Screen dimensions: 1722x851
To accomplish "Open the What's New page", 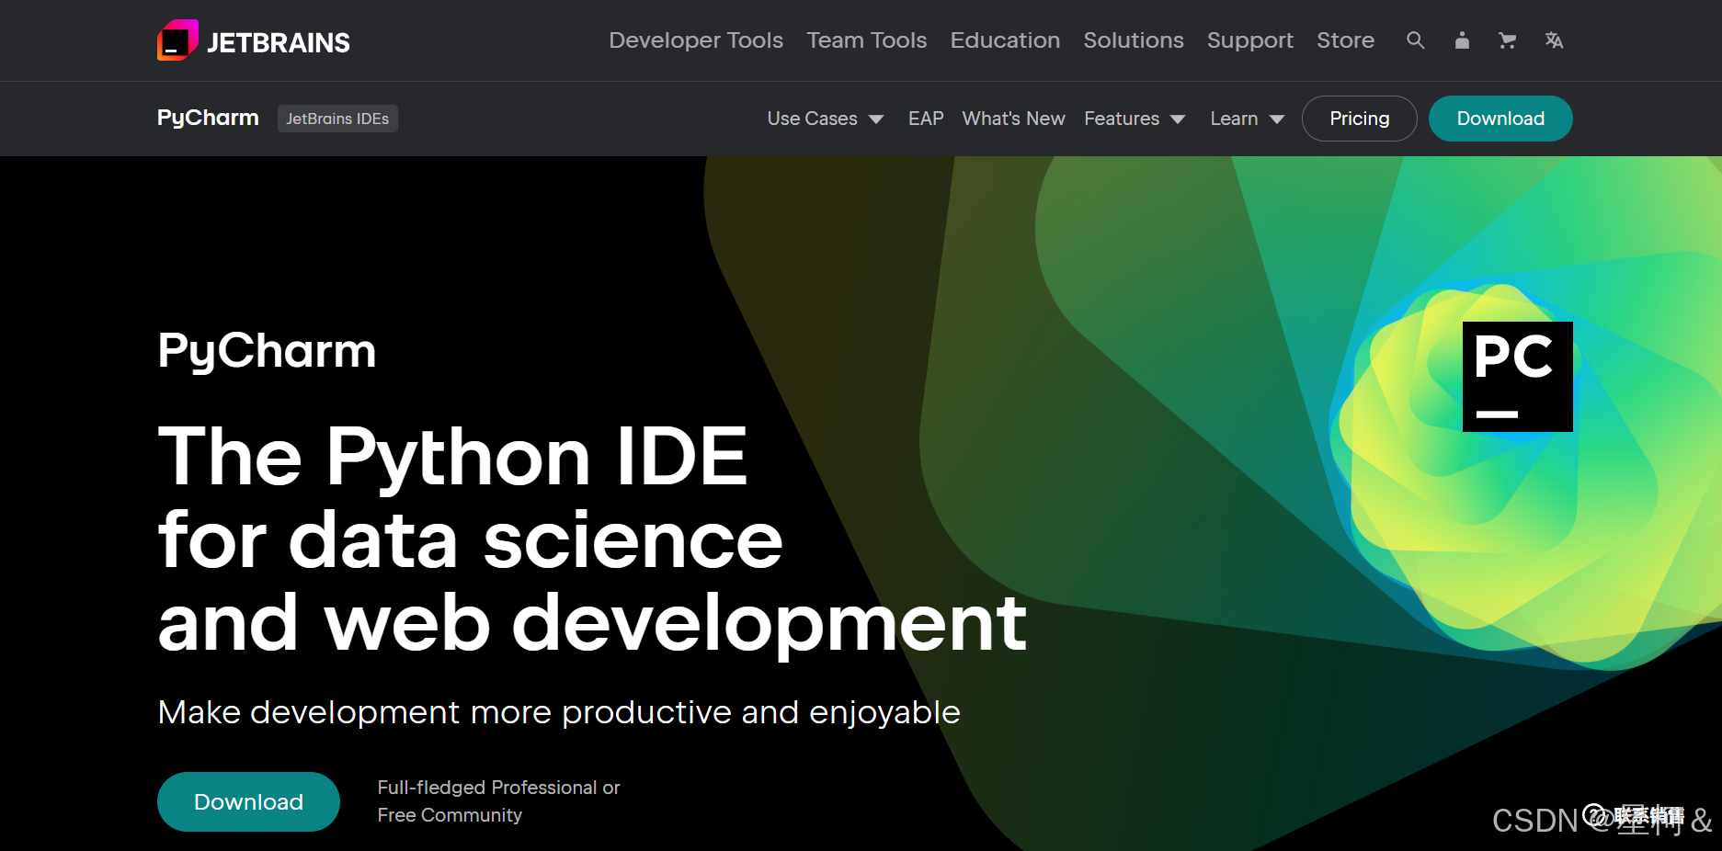I will click(1013, 119).
